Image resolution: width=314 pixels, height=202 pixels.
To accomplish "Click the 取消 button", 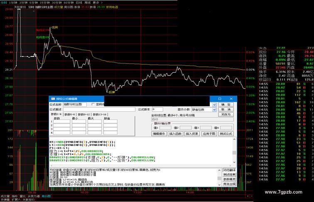I will 226,110.
